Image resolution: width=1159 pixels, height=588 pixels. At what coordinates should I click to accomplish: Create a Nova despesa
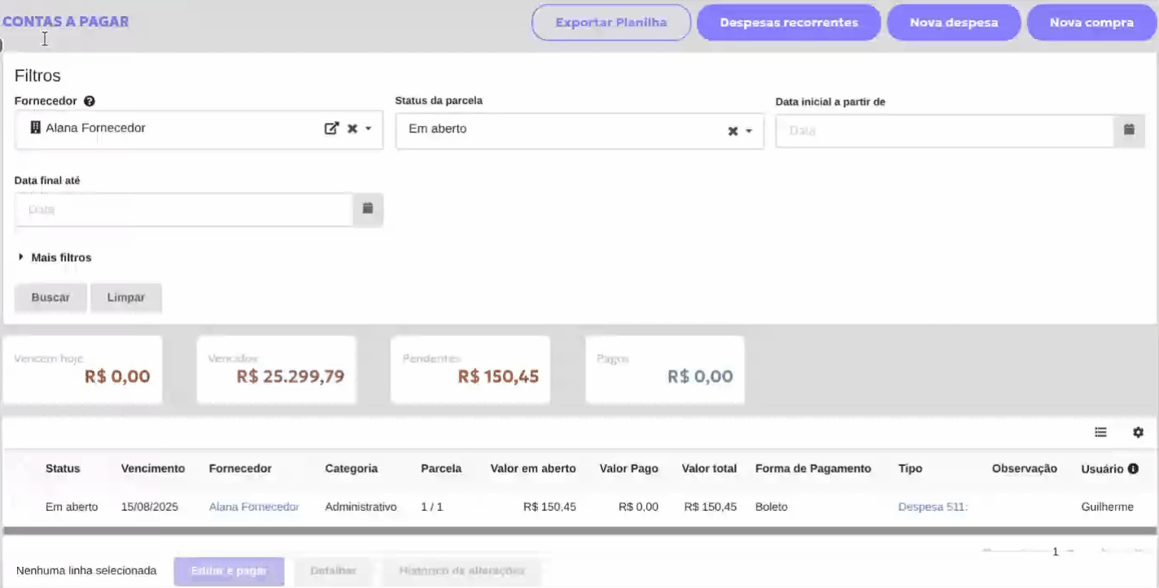click(x=953, y=23)
